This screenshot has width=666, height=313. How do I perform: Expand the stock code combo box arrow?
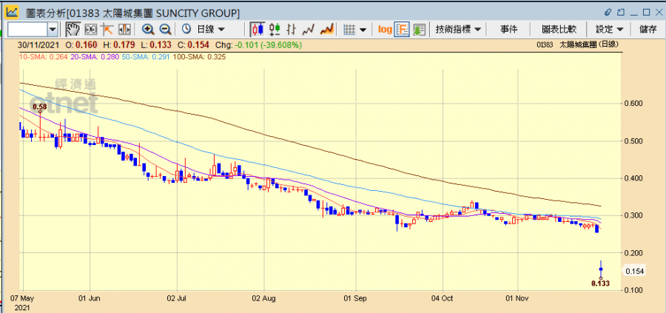53,29
